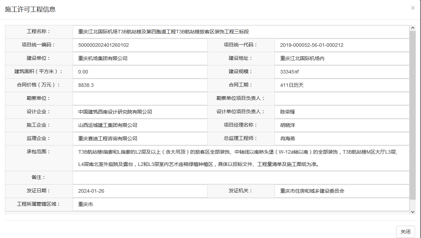Click the 建设地址 label
The width and height of the screenshot is (421, 238).
(x=241, y=58)
